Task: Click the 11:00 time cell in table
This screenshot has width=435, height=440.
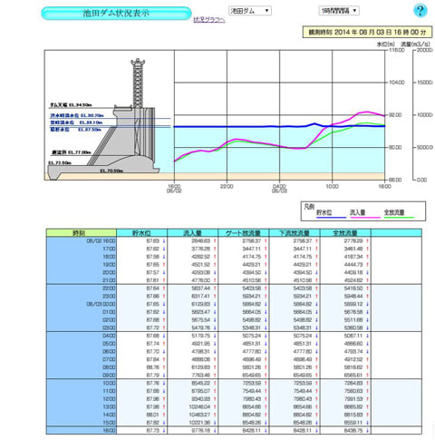Action: coord(82,391)
